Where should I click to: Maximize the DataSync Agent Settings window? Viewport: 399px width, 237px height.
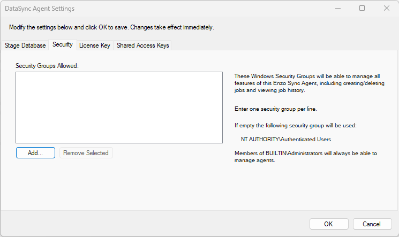tap(362, 9)
